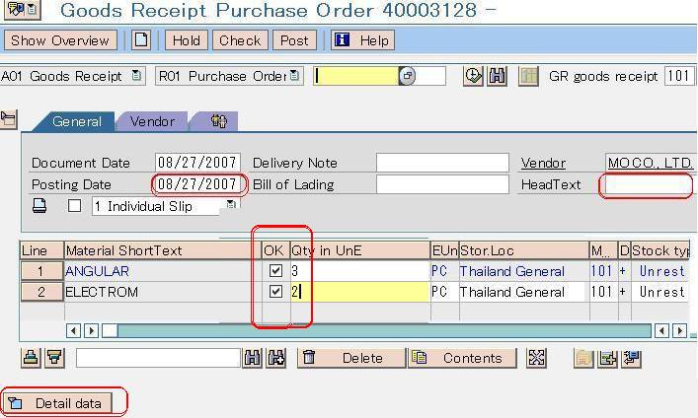Image resolution: width=698 pixels, height=418 pixels.
Task: Click the Bill of Lading input field
Action: tap(442, 184)
